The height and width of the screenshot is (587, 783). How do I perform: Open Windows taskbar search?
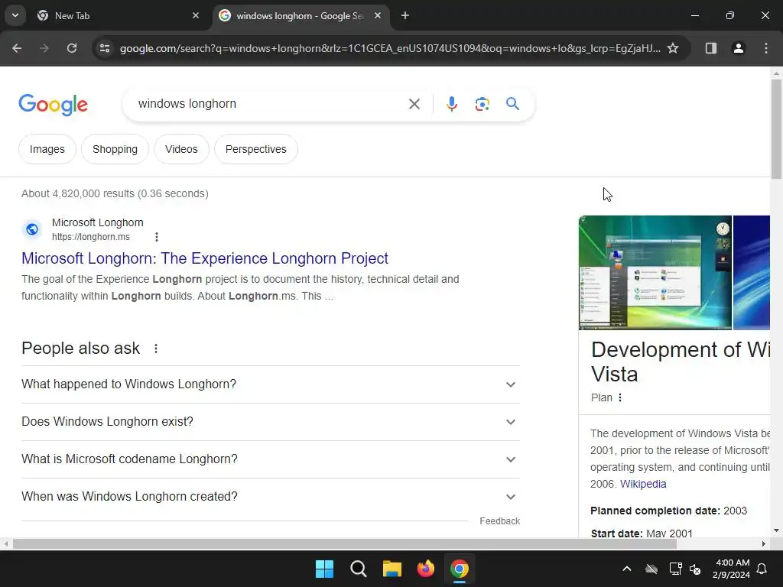[x=359, y=569]
